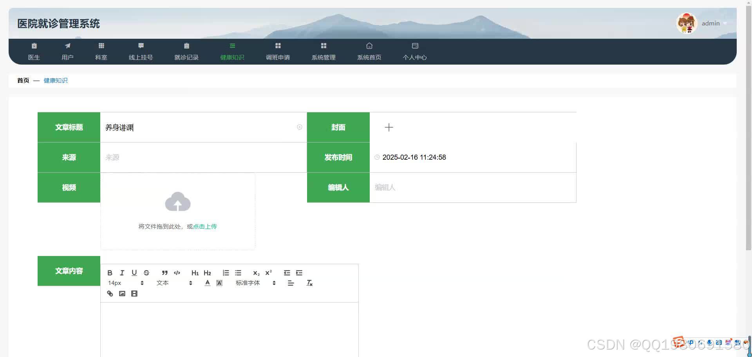The width and height of the screenshot is (752, 357).
Task: Apply italic formatting to article content
Action: [x=122, y=273]
